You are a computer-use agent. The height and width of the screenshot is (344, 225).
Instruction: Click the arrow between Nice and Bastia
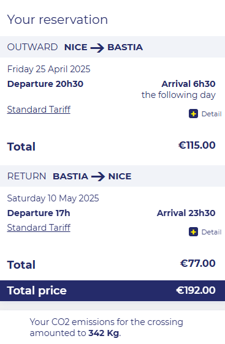(97, 47)
